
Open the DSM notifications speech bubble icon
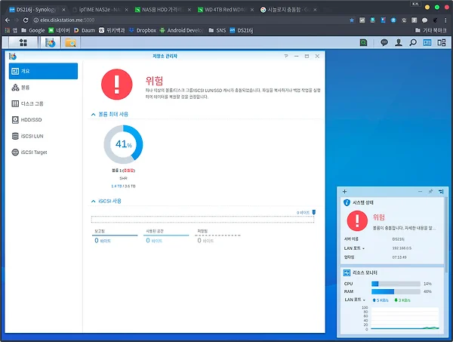point(384,43)
